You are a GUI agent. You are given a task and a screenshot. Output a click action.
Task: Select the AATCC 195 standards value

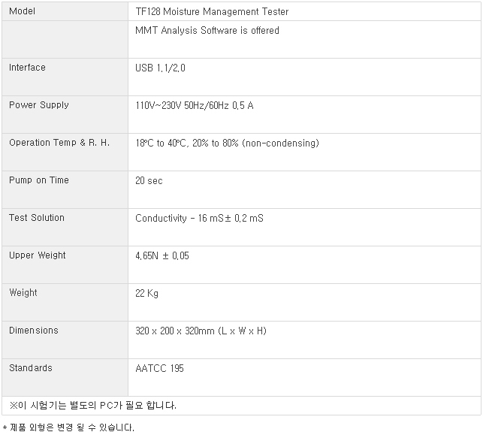tap(159, 368)
